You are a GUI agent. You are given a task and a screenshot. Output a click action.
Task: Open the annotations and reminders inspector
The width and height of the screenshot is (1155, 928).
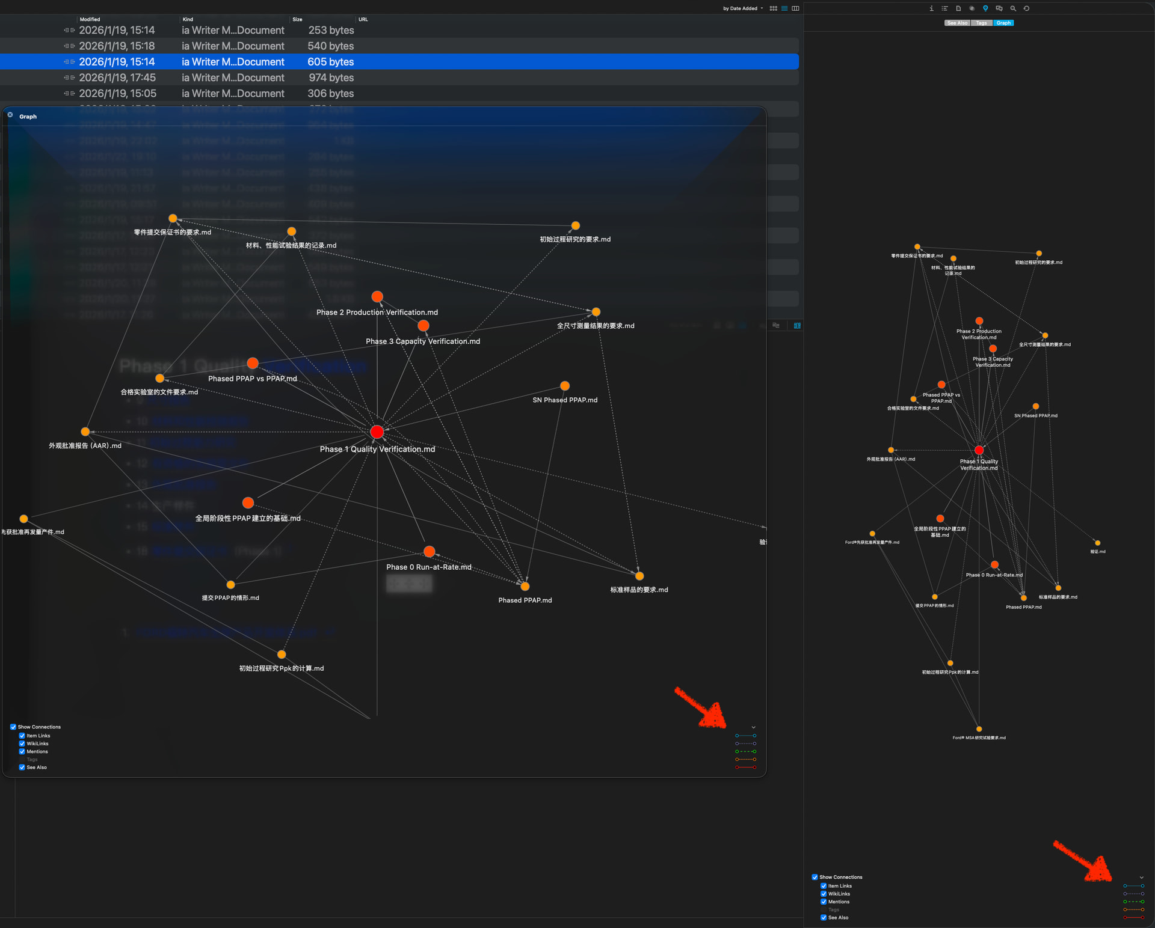[999, 8]
